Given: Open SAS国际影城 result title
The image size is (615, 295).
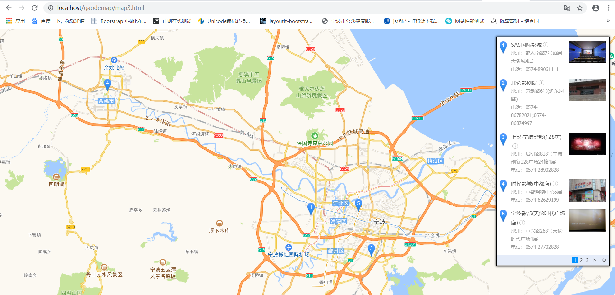Looking at the screenshot, I should (526, 45).
